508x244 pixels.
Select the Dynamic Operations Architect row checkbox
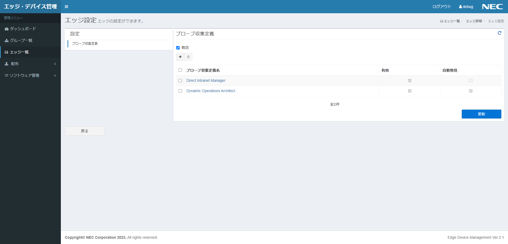pos(180,91)
